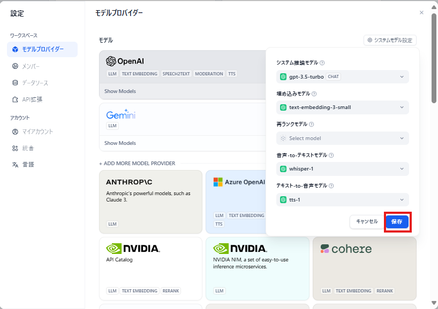
Task: Click the NVIDIA API Catalog logo
Action: coord(133,249)
